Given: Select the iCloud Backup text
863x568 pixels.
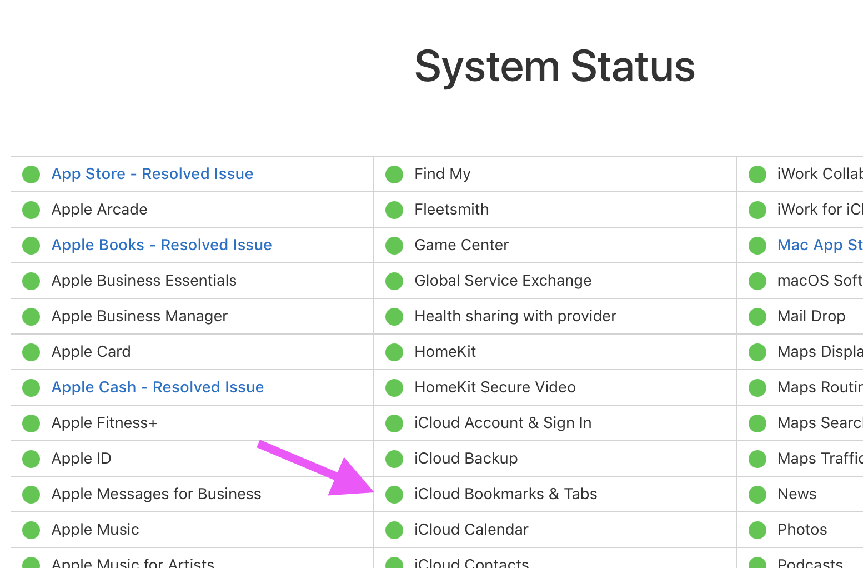Looking at the screenshot, I should pos(466,459).
